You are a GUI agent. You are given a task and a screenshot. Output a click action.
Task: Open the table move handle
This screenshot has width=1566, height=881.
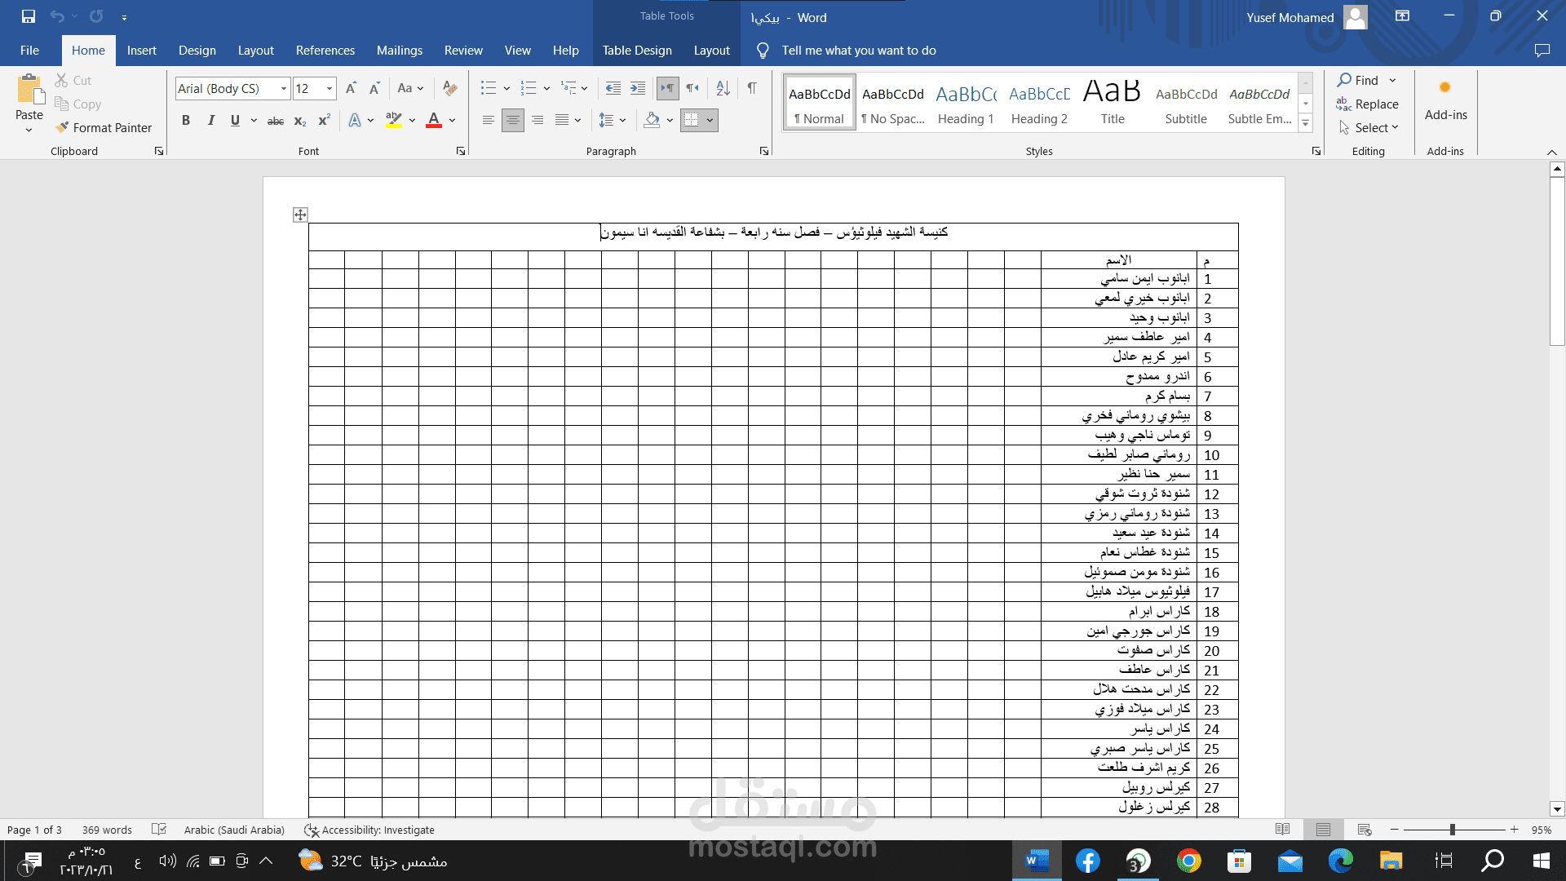300,215
